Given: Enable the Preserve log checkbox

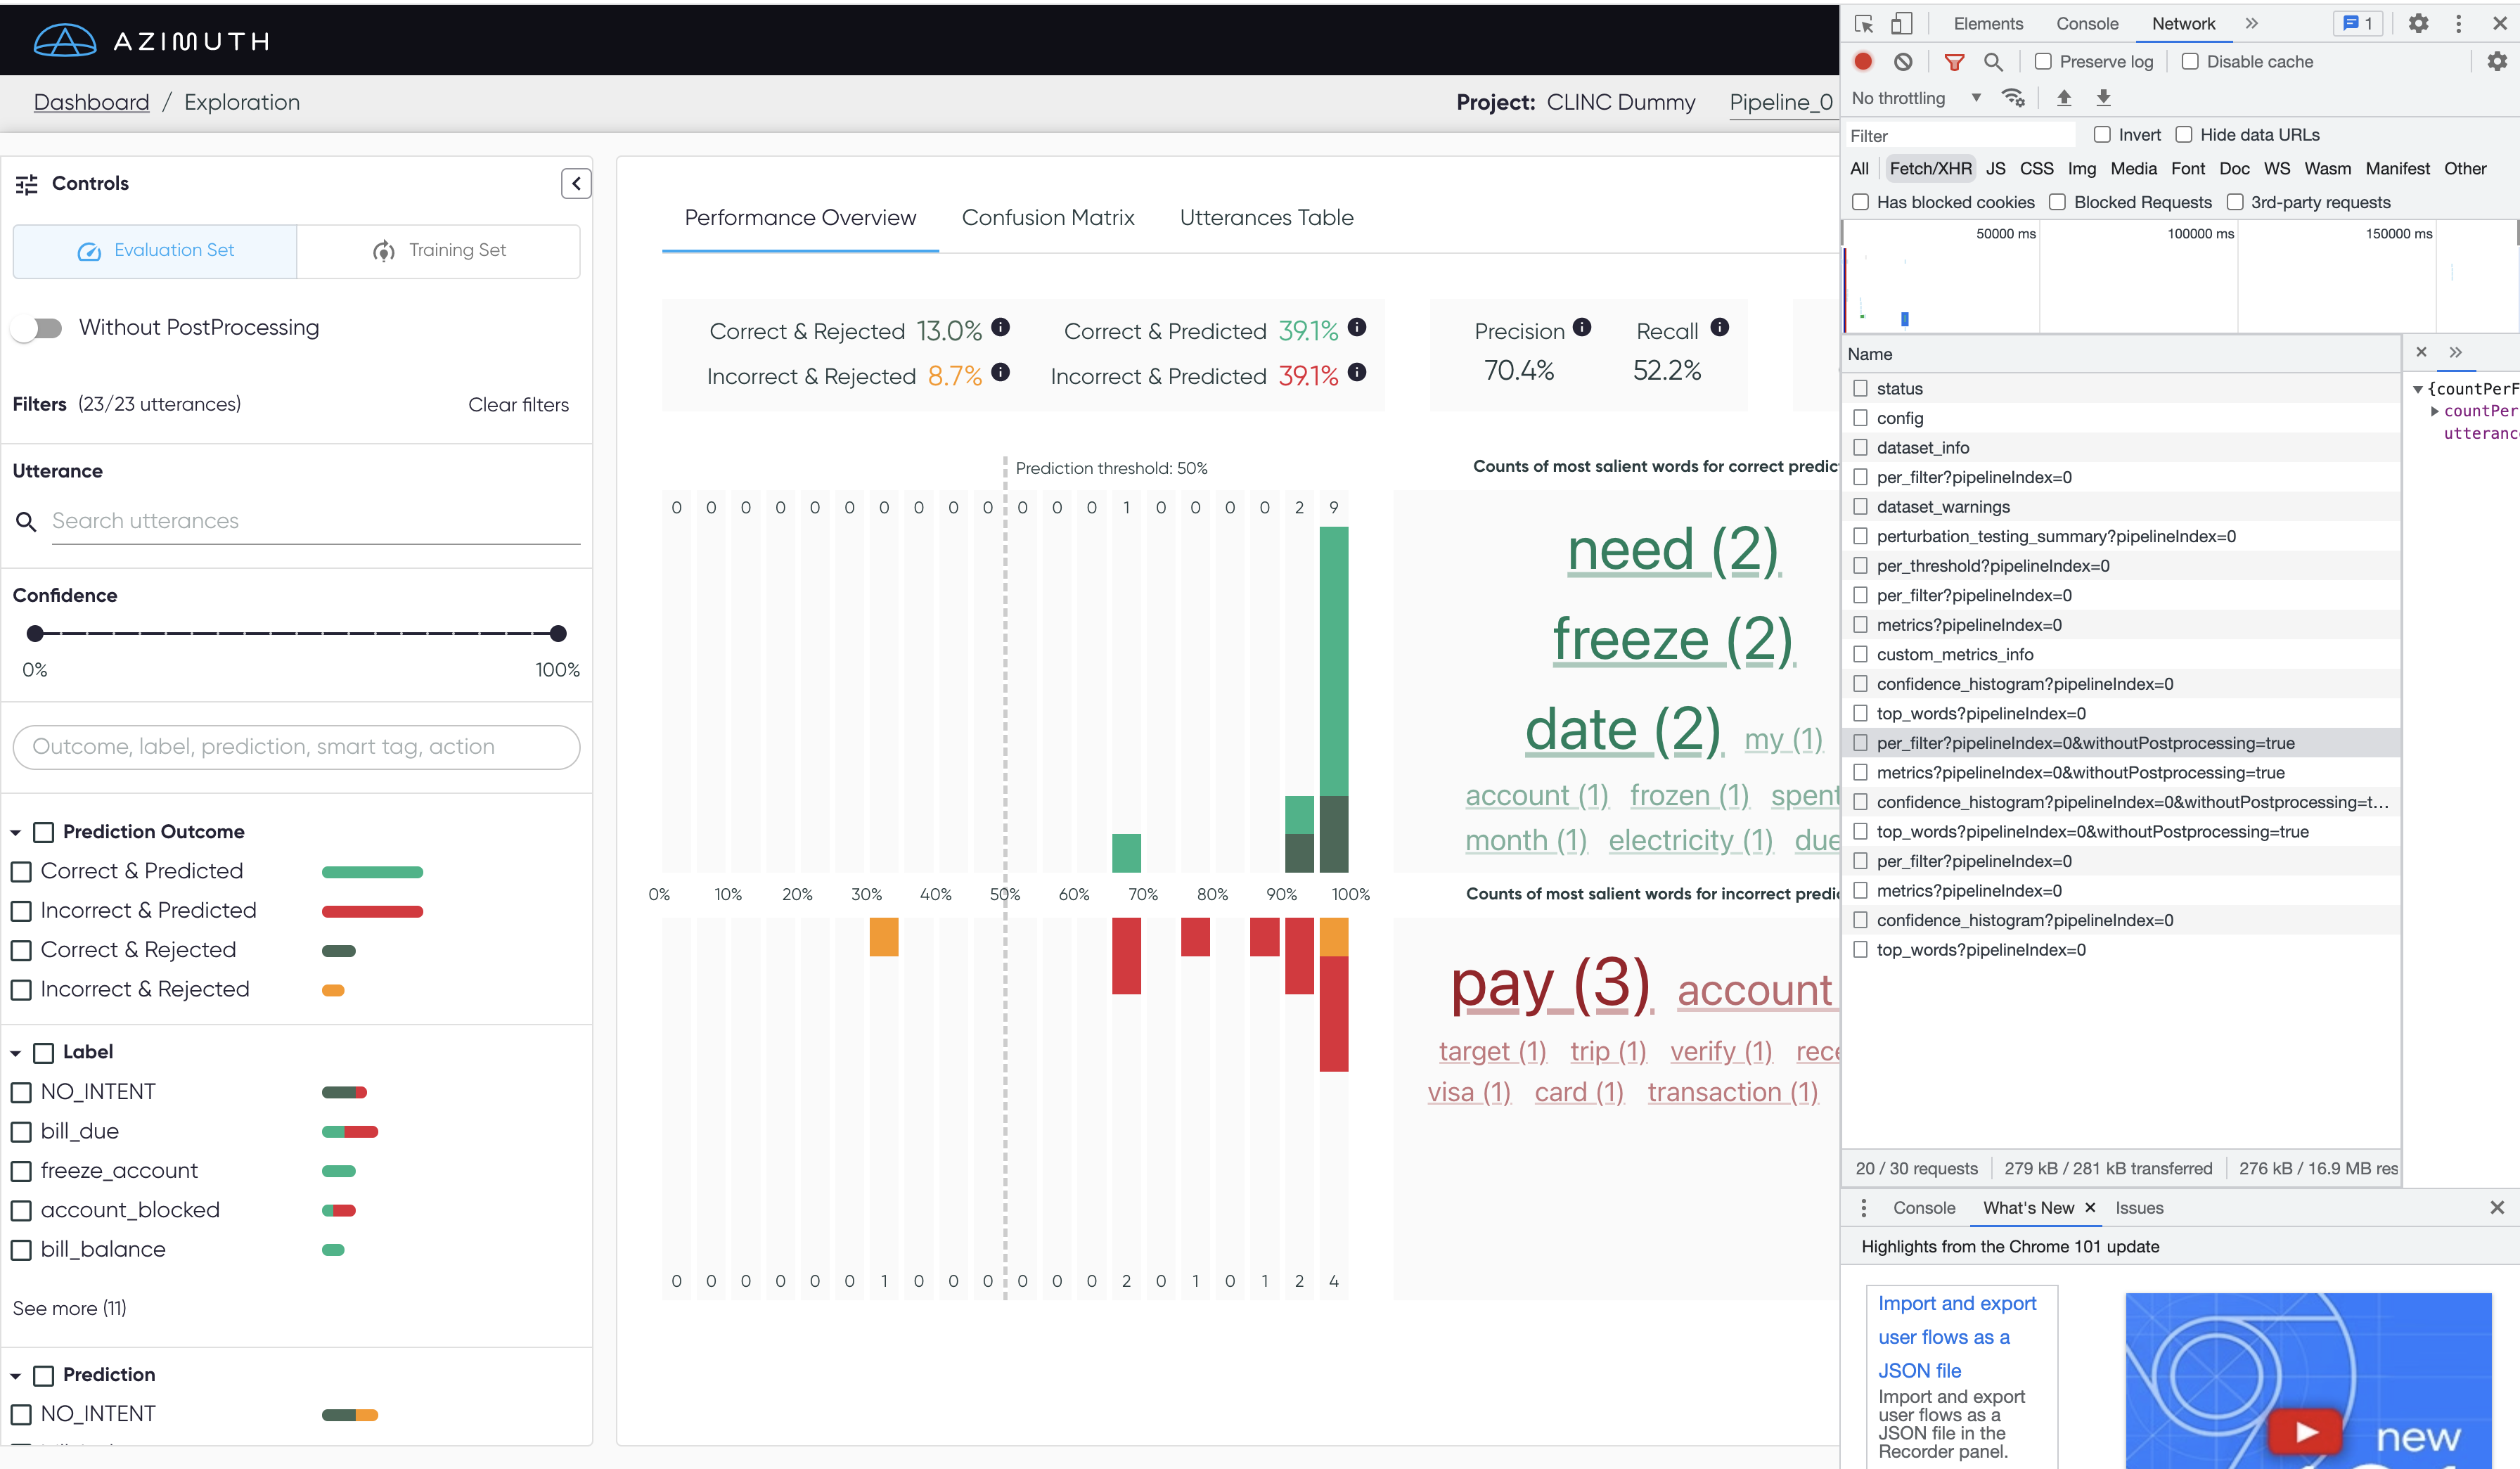Looking at the screenshot, I should tap(2043, 62).
